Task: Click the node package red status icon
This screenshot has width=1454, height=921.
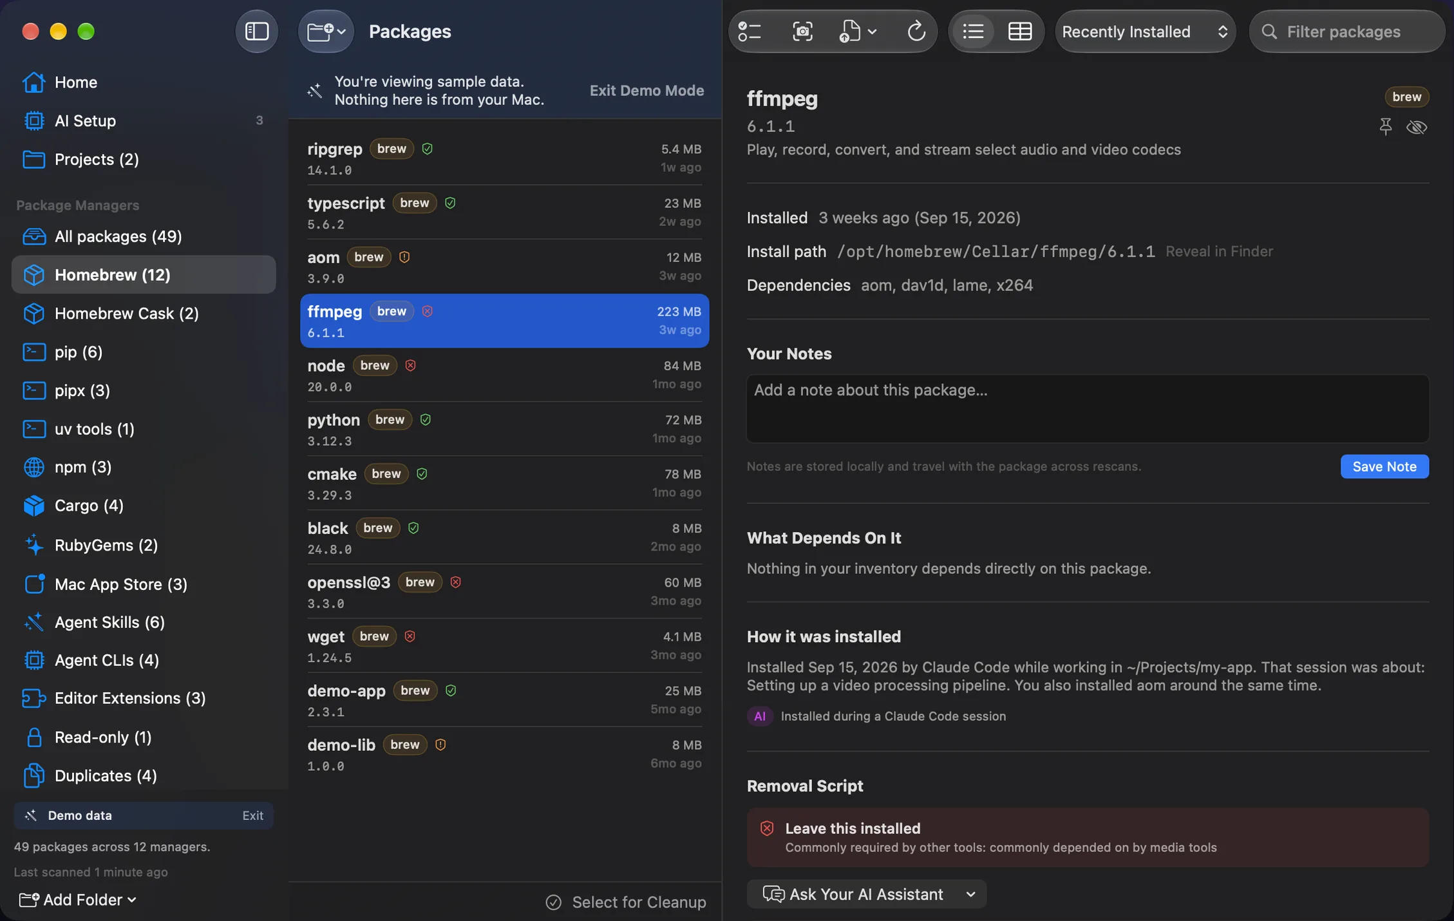Action: tap(410, 365)
